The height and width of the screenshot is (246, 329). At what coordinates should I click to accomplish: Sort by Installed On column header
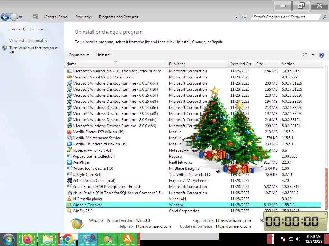tap(241, 64)
